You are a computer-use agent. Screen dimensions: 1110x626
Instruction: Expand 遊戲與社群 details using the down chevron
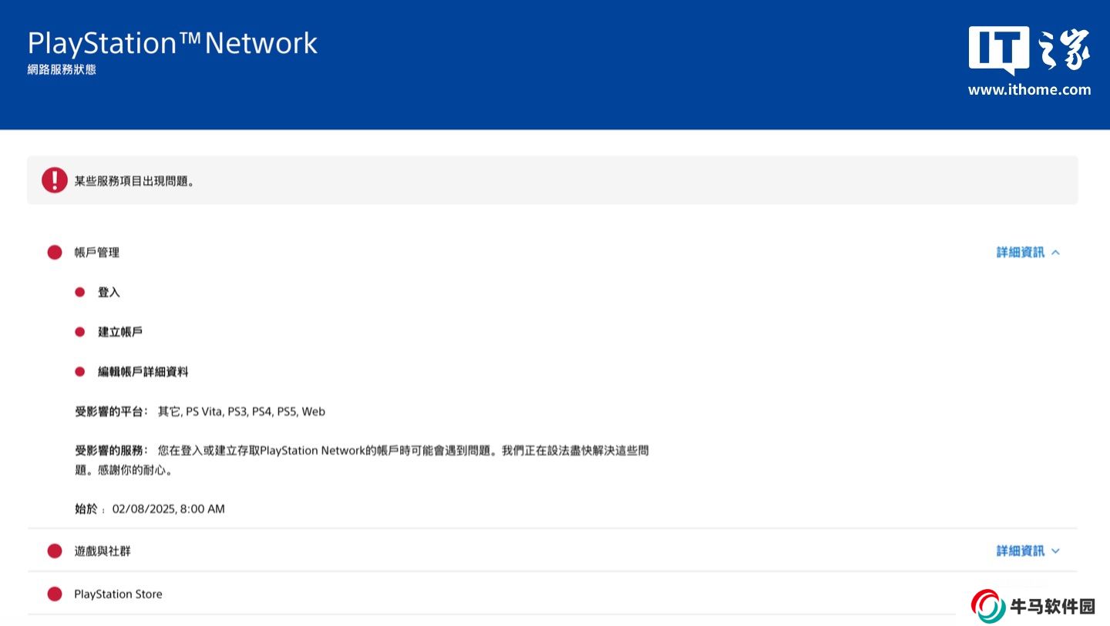coord(1056,551)
